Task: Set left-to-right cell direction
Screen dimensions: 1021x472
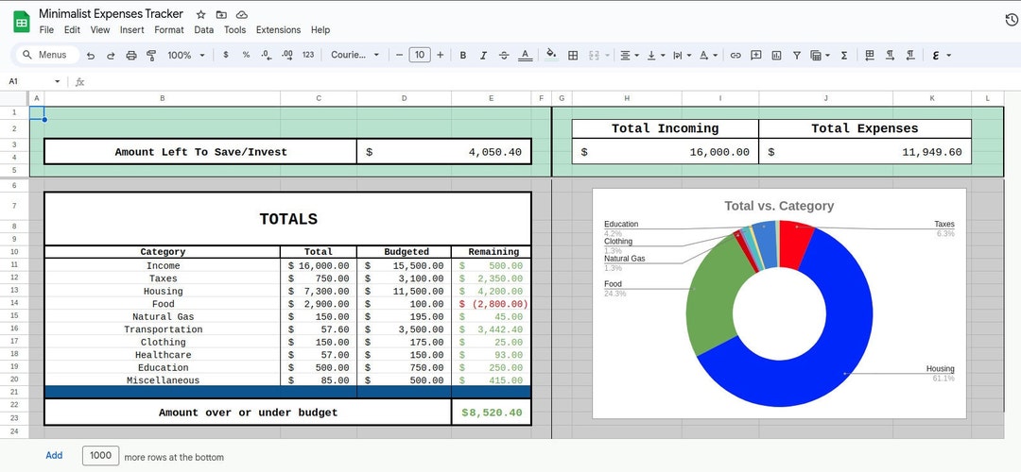Action: (891, 56)
